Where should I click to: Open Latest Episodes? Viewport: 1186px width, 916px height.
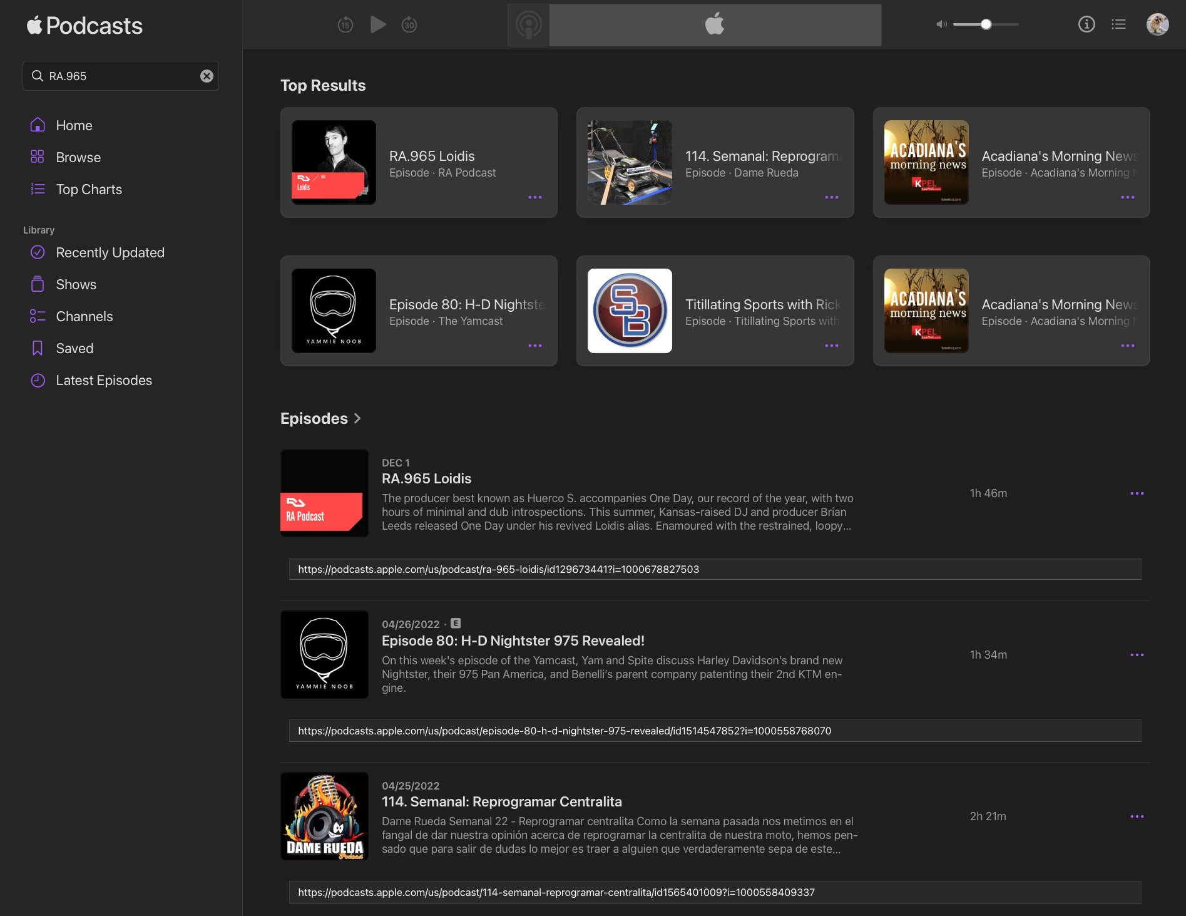point(104,380)
